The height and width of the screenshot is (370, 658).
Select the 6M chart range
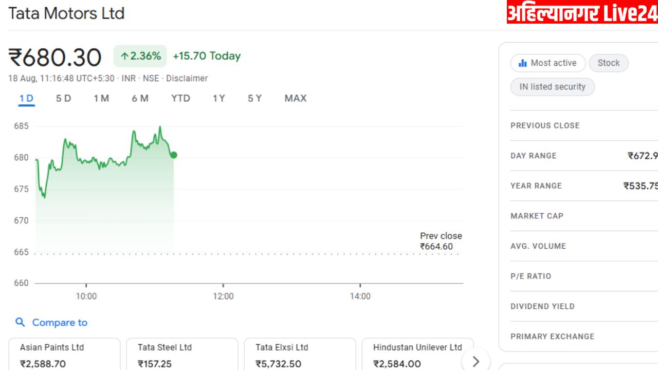[140, 98]
